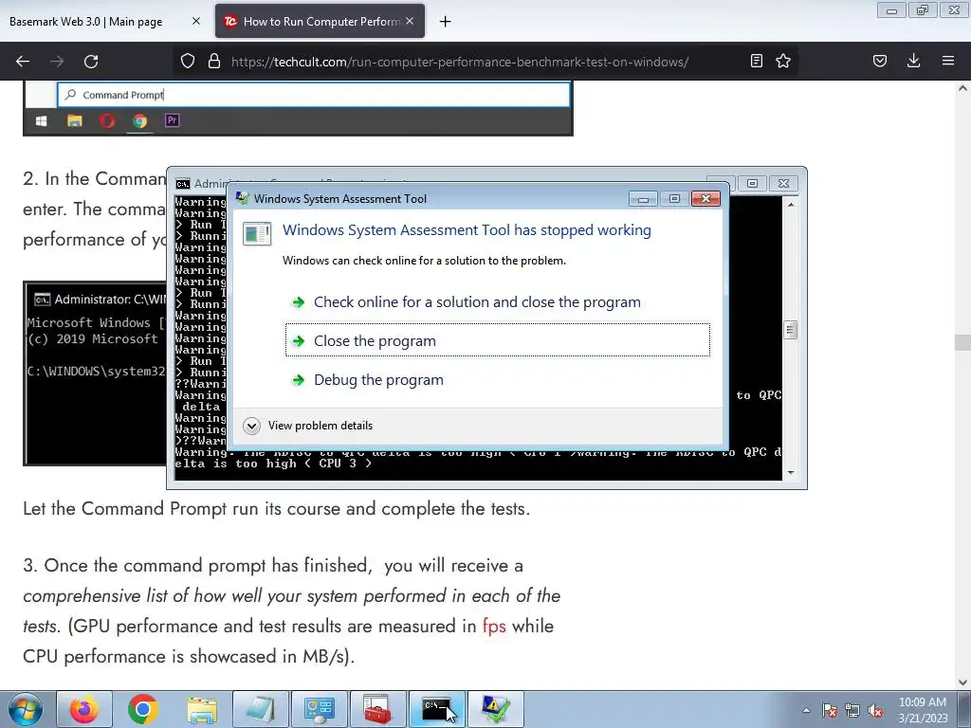Switch to Command Prompt taskbar button
The width and height of the screenshot is (971, 728).
coord(436,709)
